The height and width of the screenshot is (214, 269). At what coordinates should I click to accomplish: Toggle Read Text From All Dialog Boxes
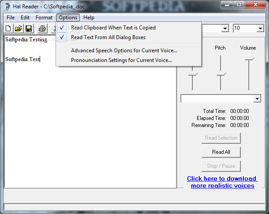point(128,37)
